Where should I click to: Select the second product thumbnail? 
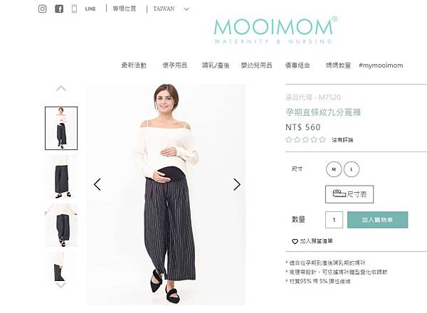coord(61,176)
